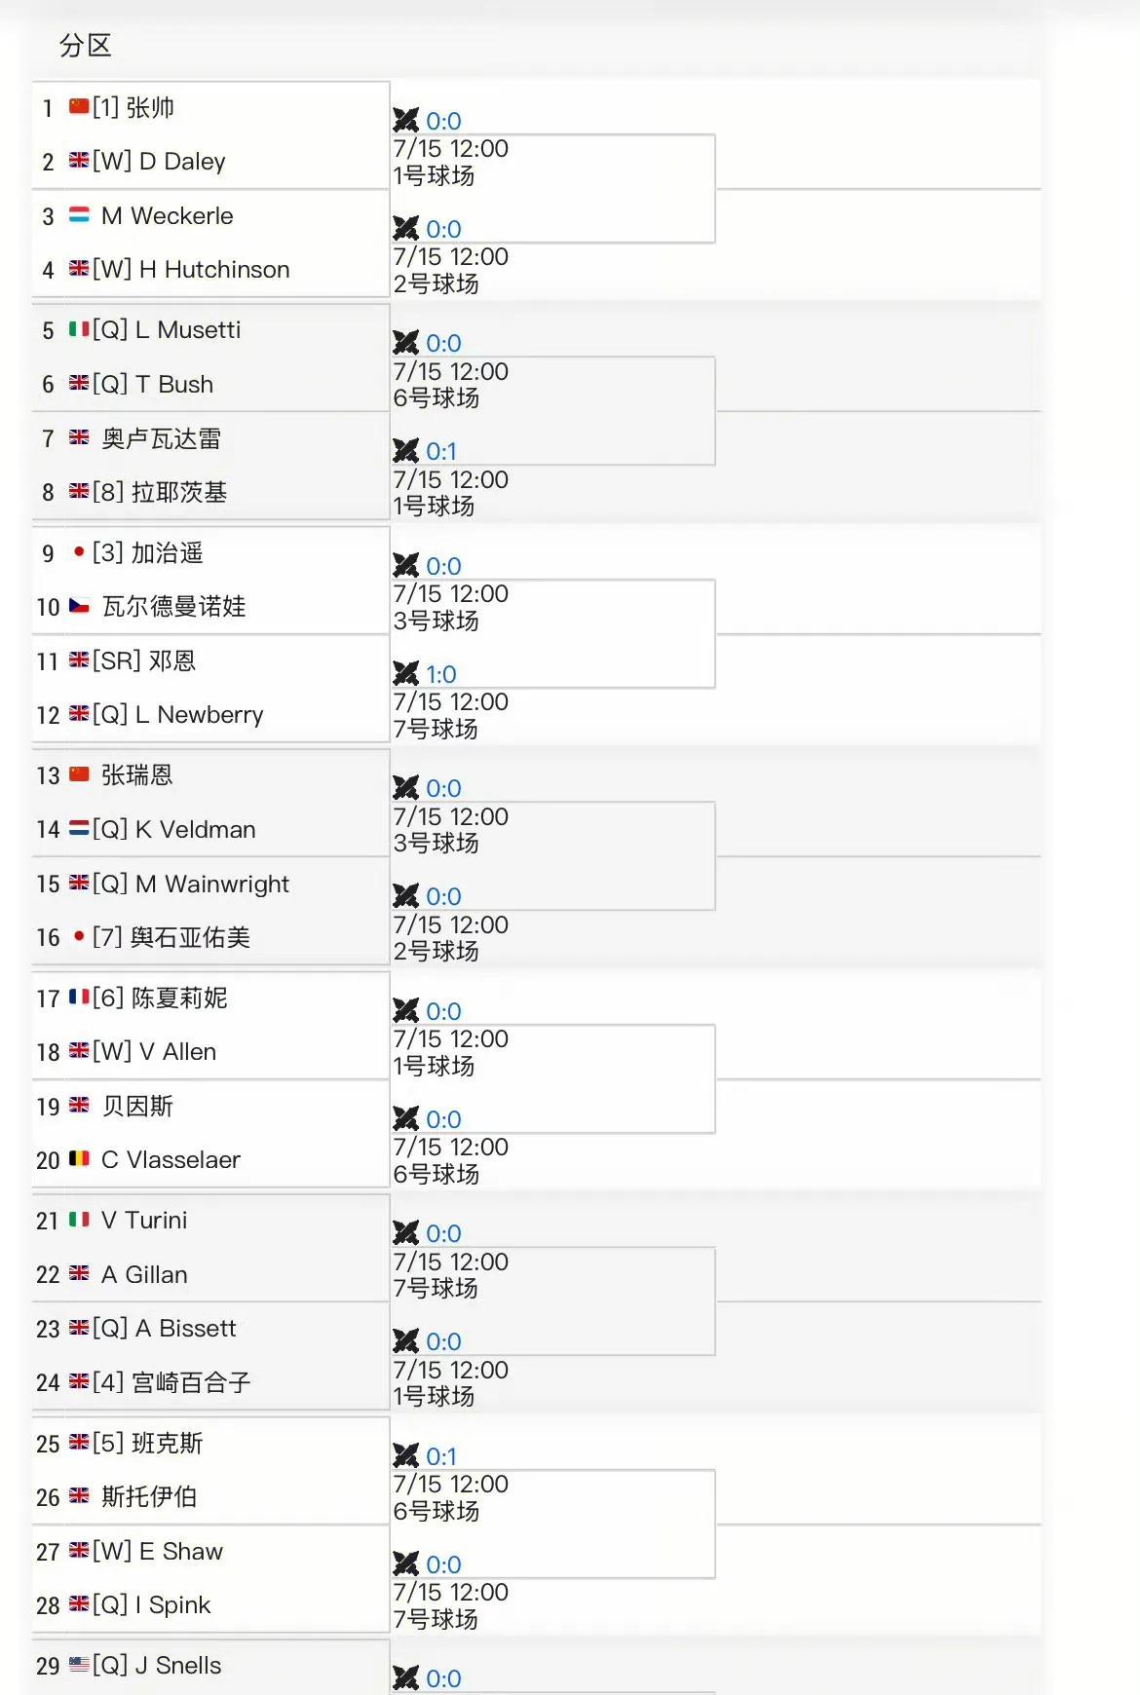Open the 1:0 score for 邓恩 vs L Newberry
The height and width of the screenshot is (1695, 1140).
[x=441, y=674]
